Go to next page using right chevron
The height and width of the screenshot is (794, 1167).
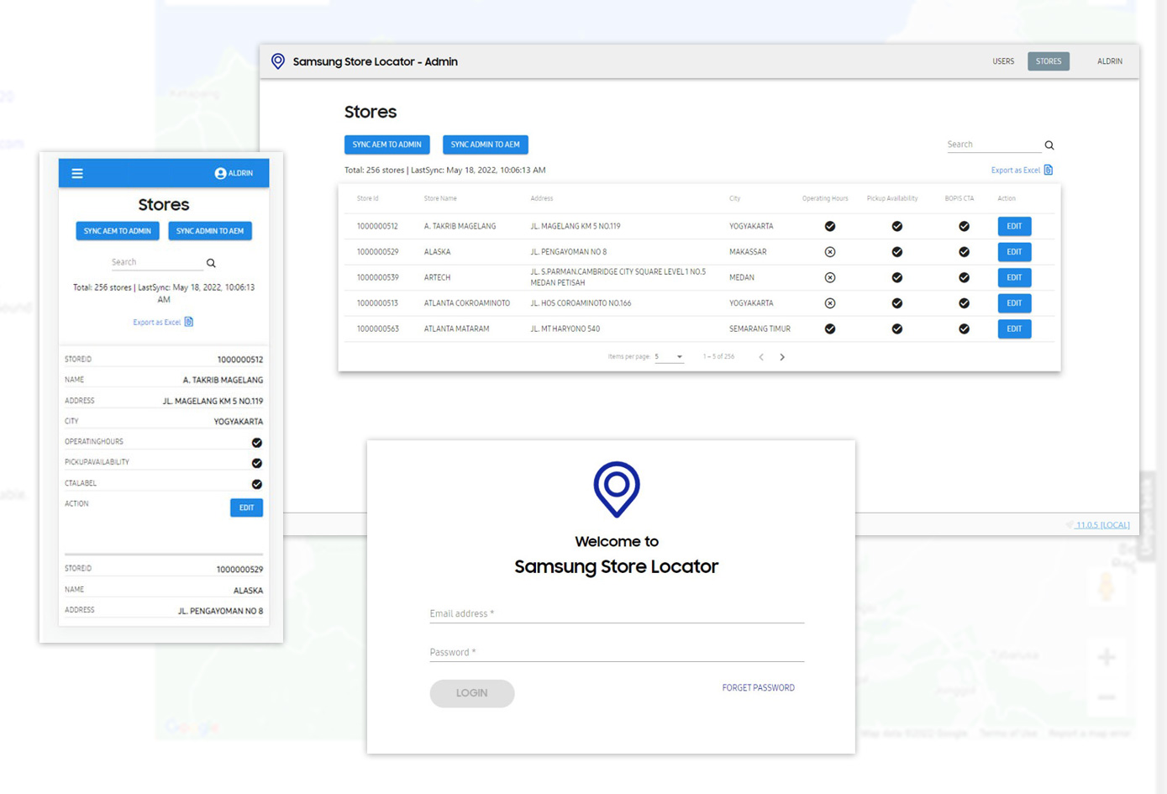click(x=782, y=357)
